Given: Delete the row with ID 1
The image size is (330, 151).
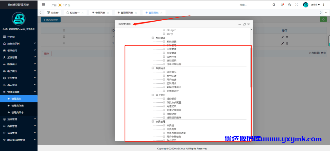Looking at the screenshot, I should pyautogui.click(x=287, y=43).
